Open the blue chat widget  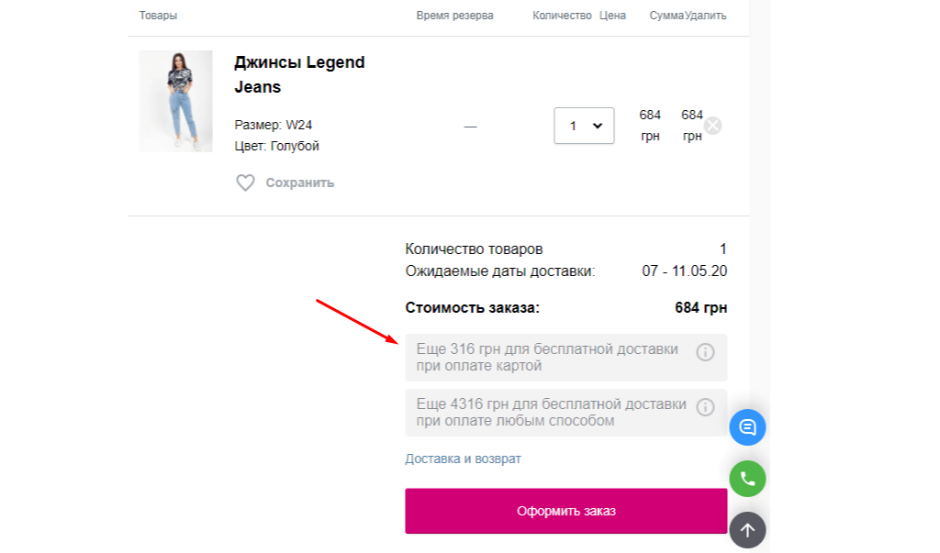coord(747,427)
